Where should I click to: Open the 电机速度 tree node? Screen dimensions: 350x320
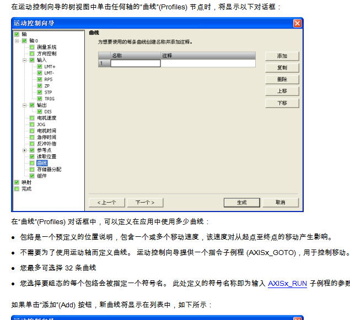[46, 118]
